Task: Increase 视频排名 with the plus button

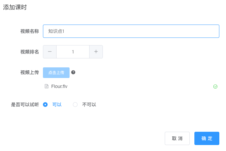Action: 96,52
